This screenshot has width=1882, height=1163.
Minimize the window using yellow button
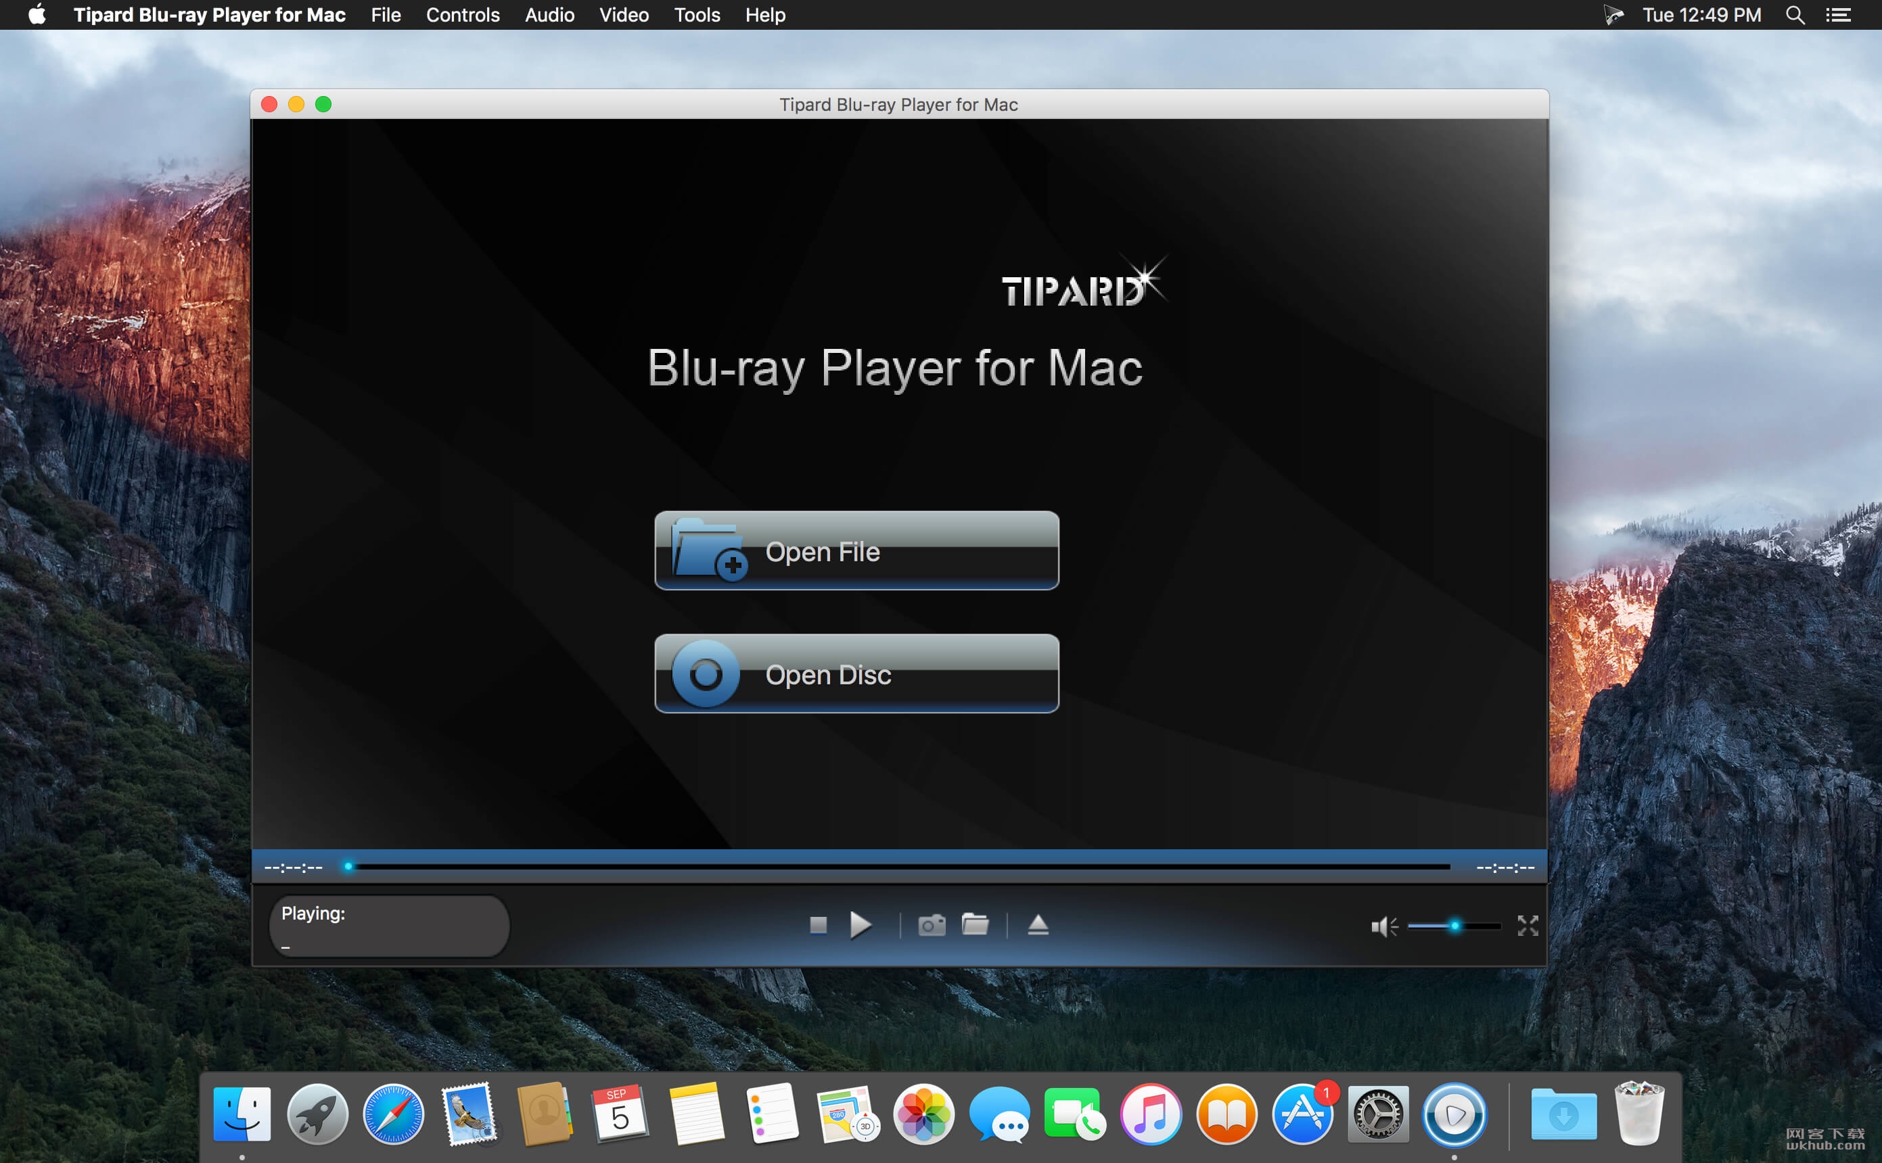[x=296, y=104]
